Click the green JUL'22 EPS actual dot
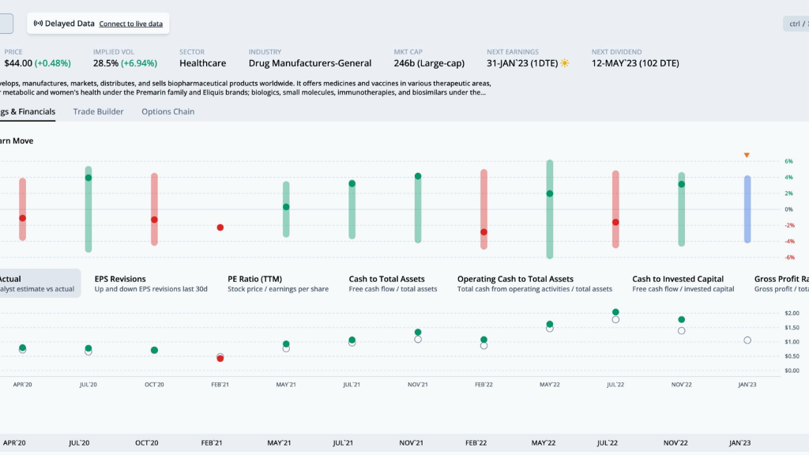Viewport: 809px width, 455px height. click(615, 312)
